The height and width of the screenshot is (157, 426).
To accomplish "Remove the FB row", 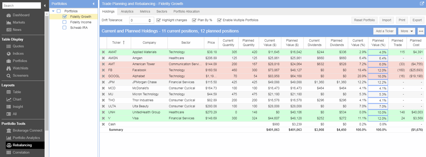I will pyautogui.click(x=103, y=70).
